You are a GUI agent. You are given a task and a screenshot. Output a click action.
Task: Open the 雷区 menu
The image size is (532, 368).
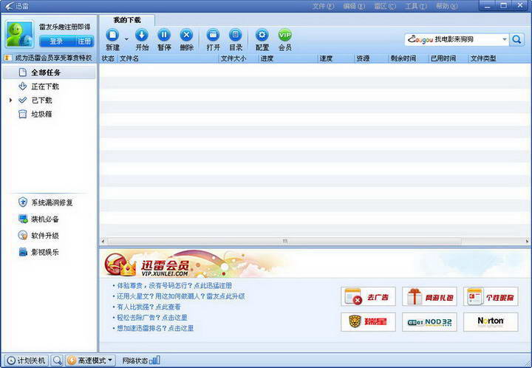385,6
